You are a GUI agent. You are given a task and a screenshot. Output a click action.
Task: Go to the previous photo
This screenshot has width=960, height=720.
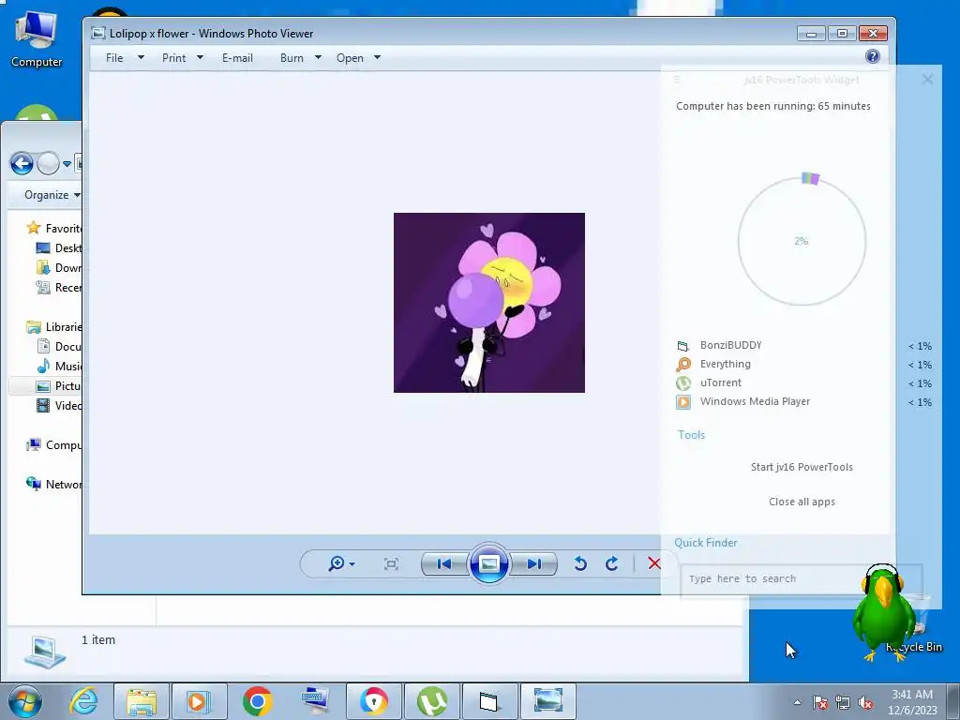pyautogui.click(x=444, y=563)
